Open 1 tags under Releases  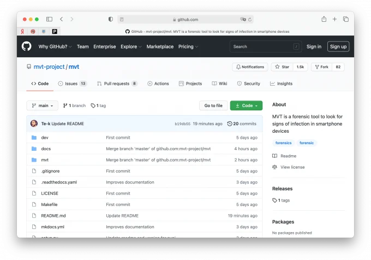coord(281,200)
